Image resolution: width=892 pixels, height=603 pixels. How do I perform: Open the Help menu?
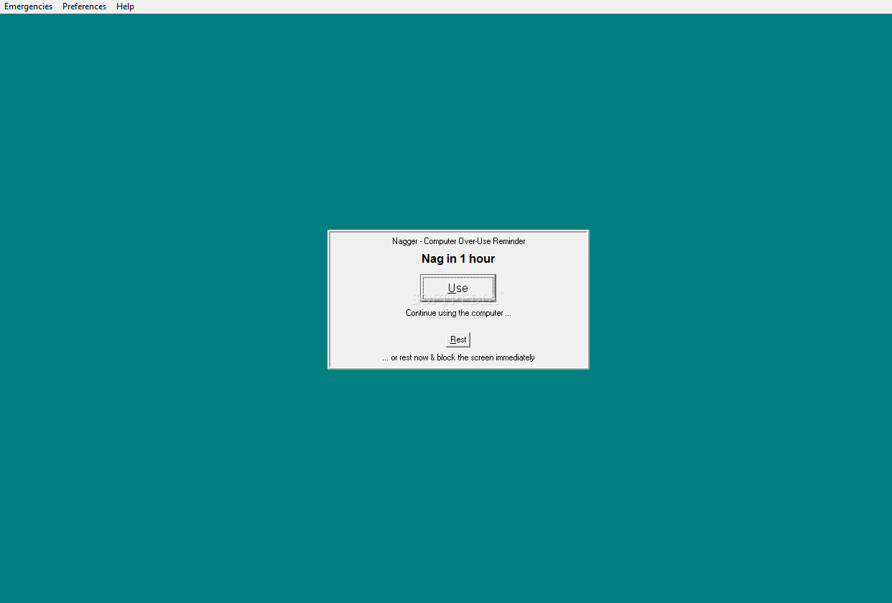click(x=125, y=6)
